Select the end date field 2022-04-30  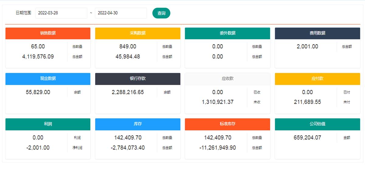[x=121, y=13]
